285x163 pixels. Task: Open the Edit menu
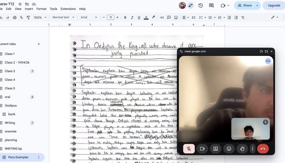point(9,9)
